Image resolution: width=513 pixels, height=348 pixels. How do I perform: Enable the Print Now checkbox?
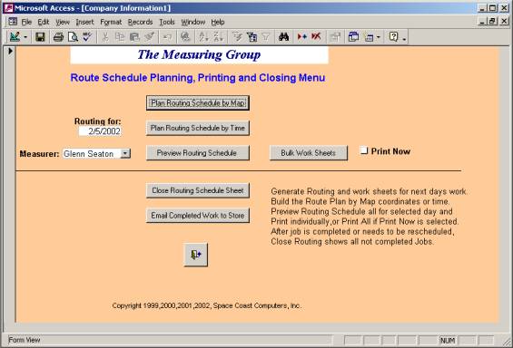(x=364, y=150)
